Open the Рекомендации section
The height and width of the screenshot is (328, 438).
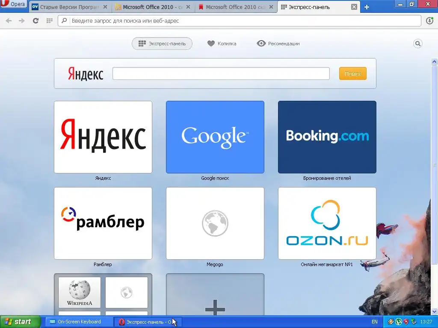click(x=278, y=44)
